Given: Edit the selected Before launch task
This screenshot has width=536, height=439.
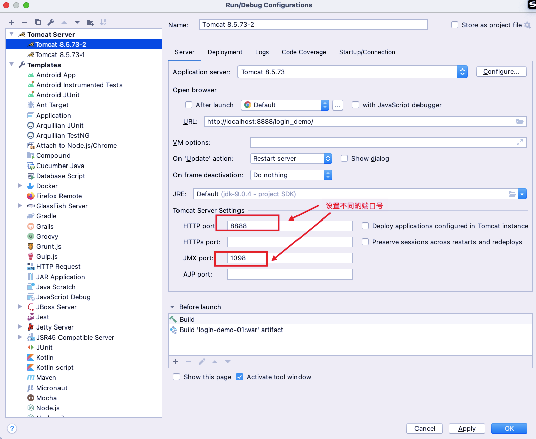Looking at the screenshot, I should click(x=202, y=362).
